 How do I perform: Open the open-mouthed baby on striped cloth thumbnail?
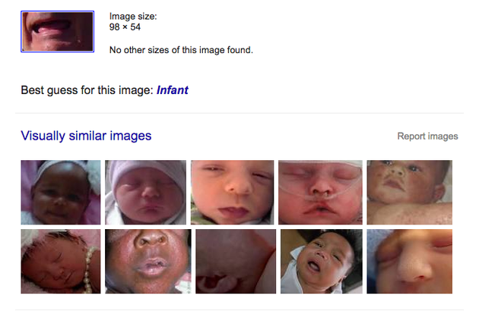pyautogui.click(x=320, y=262)
